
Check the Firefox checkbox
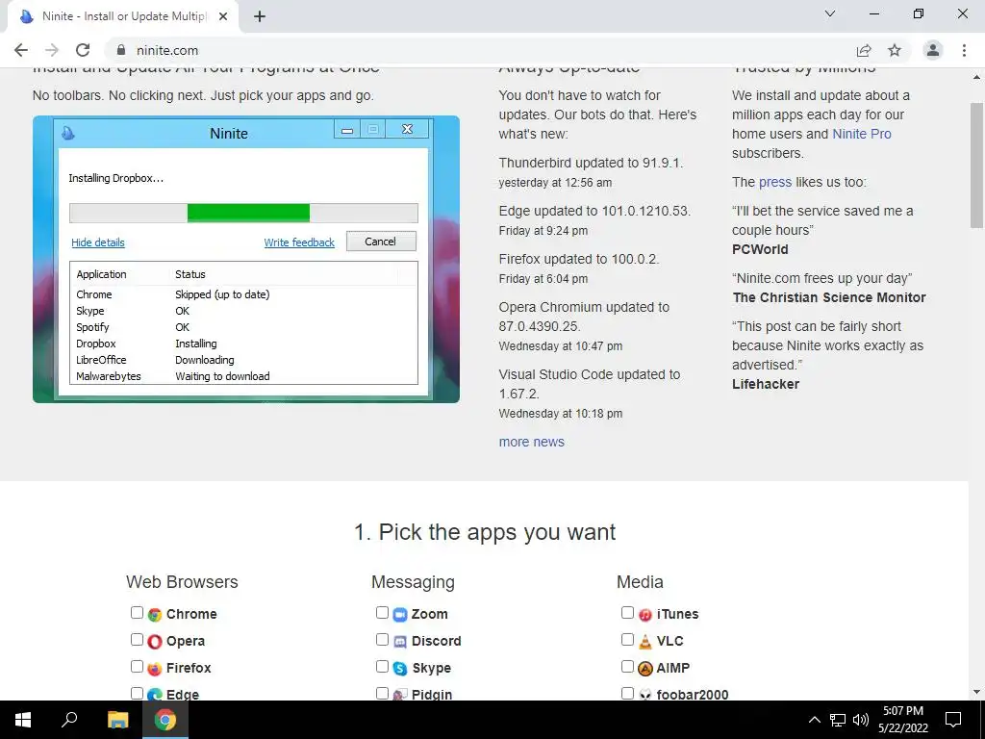point(137,667)
